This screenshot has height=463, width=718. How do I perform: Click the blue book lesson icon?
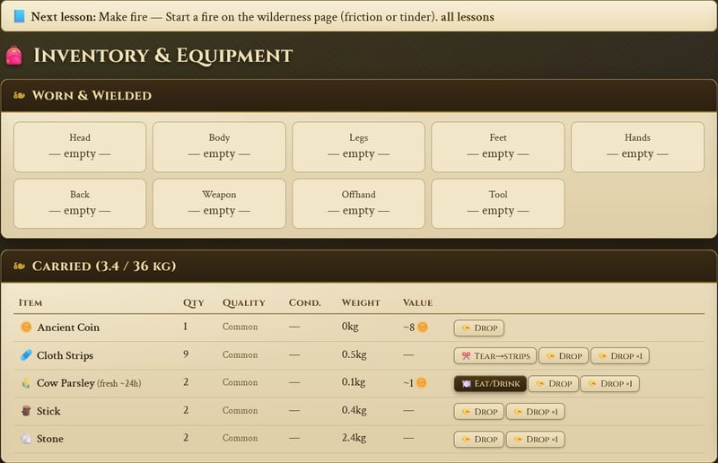[x=19, y=16]
